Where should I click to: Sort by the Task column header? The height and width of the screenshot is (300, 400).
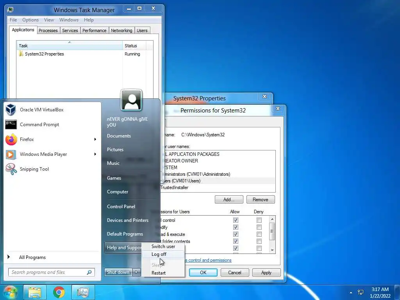70,45
